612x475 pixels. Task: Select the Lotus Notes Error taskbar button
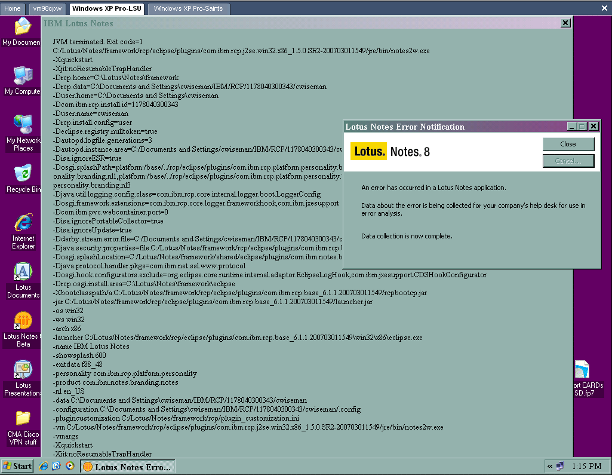pyautogui.click(x=128, y=467)
